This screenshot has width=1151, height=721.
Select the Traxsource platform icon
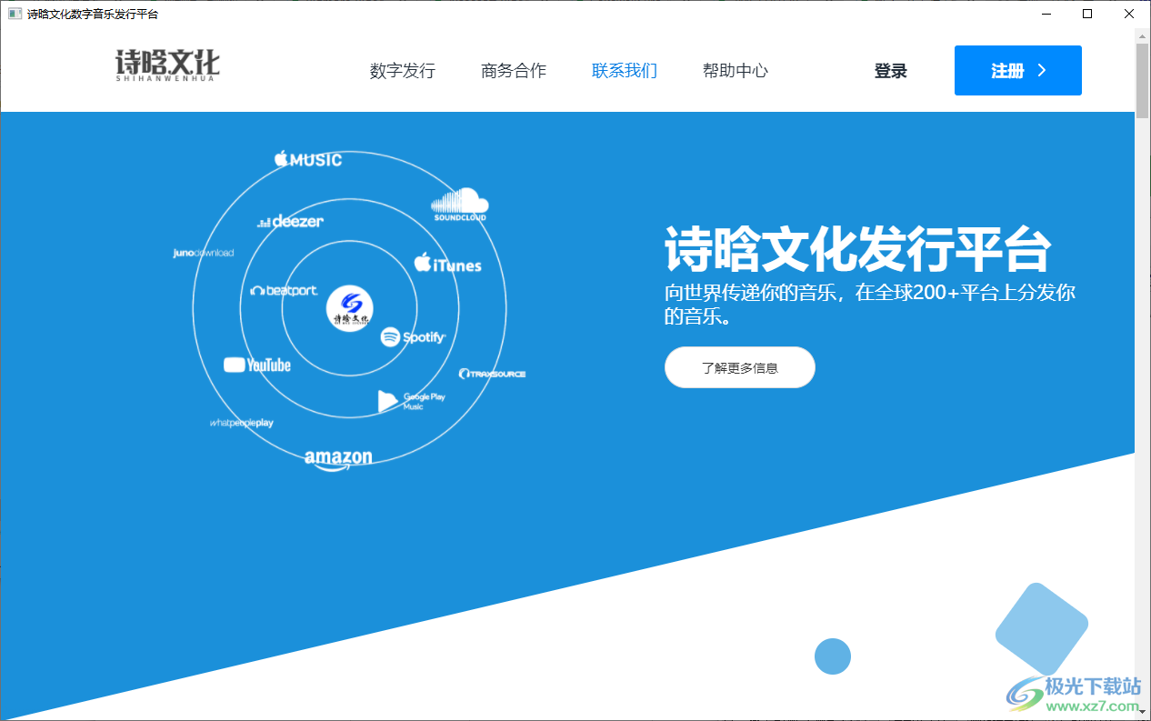click(494, 372)
